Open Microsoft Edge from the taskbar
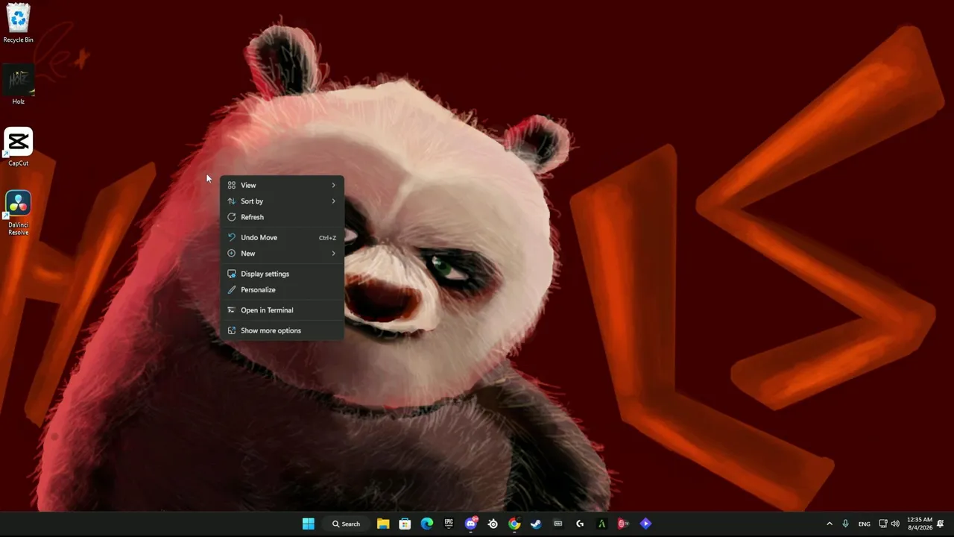This screenshot has height=537, width=954. click(427, 524)
